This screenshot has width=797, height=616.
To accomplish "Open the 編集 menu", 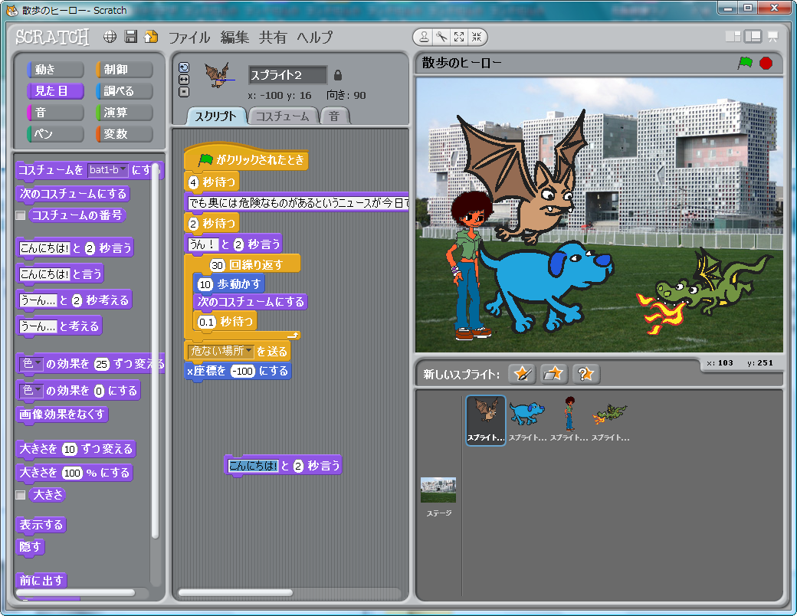I will coord(235,37).
